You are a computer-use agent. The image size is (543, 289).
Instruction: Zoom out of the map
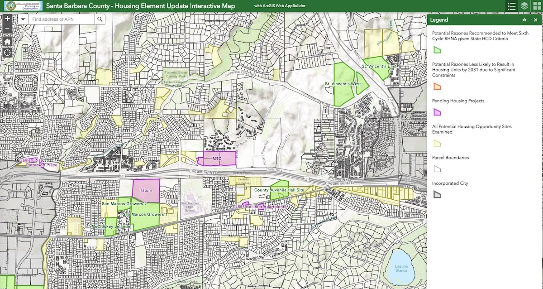pos(7,29)
